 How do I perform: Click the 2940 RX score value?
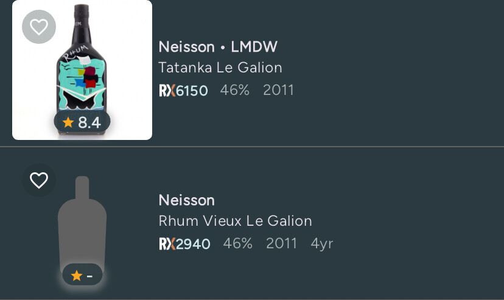tap(194, 244)
